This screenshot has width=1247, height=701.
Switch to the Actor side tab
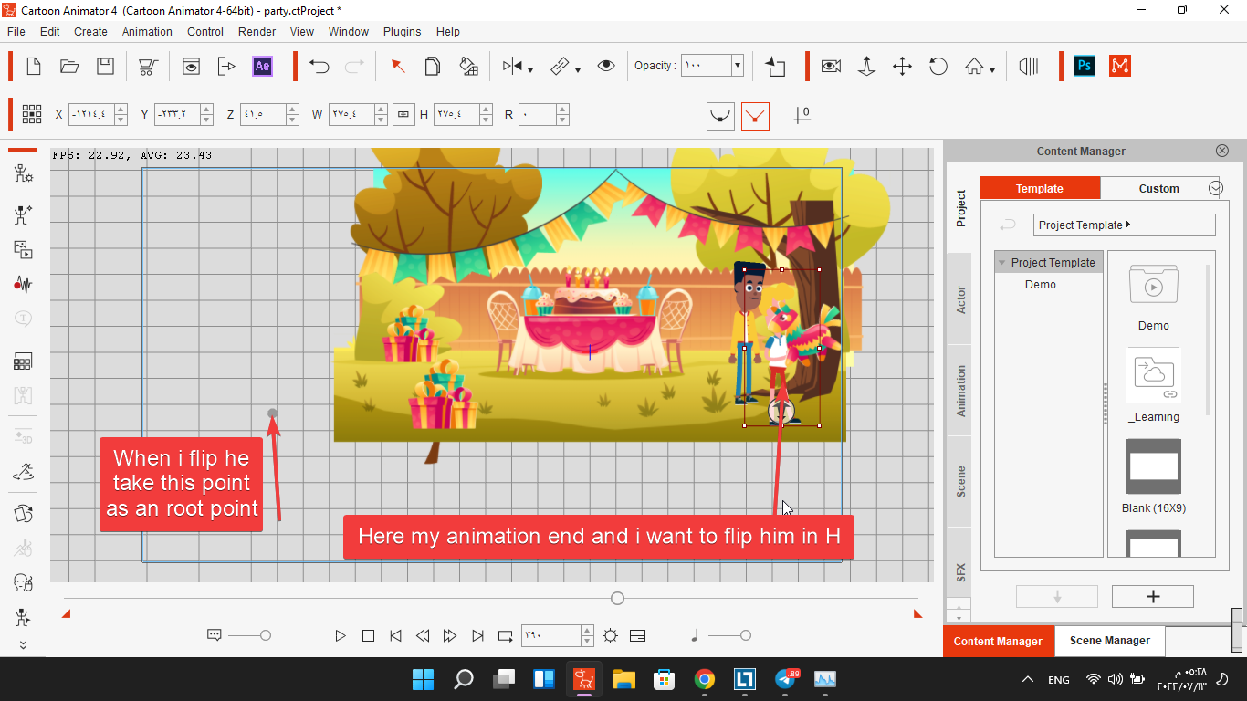click(959, 299)
